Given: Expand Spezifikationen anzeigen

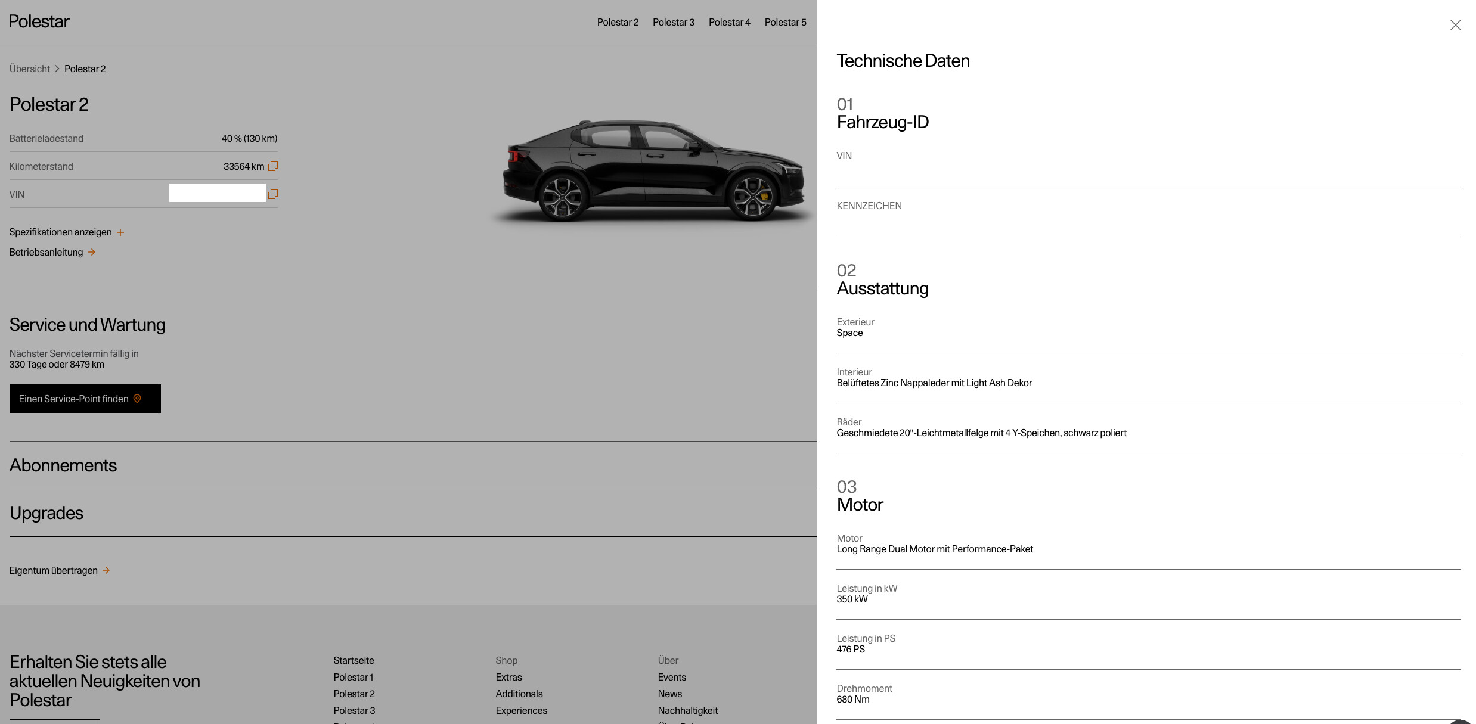Looking at the screenshot, I should pos(60,232).
